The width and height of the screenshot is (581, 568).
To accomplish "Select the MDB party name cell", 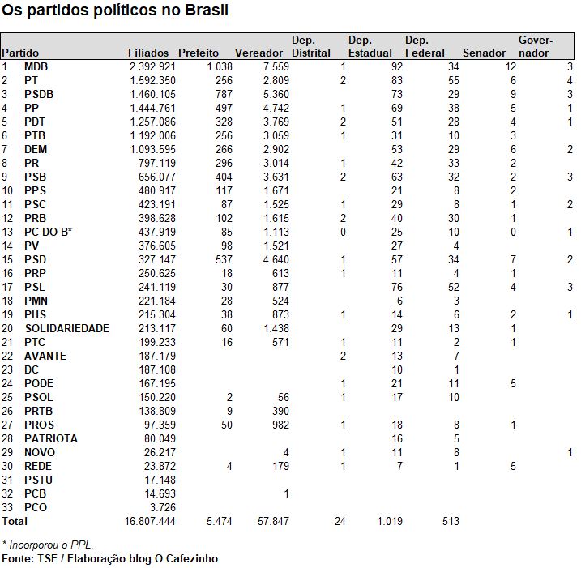I will click(36, 66).
